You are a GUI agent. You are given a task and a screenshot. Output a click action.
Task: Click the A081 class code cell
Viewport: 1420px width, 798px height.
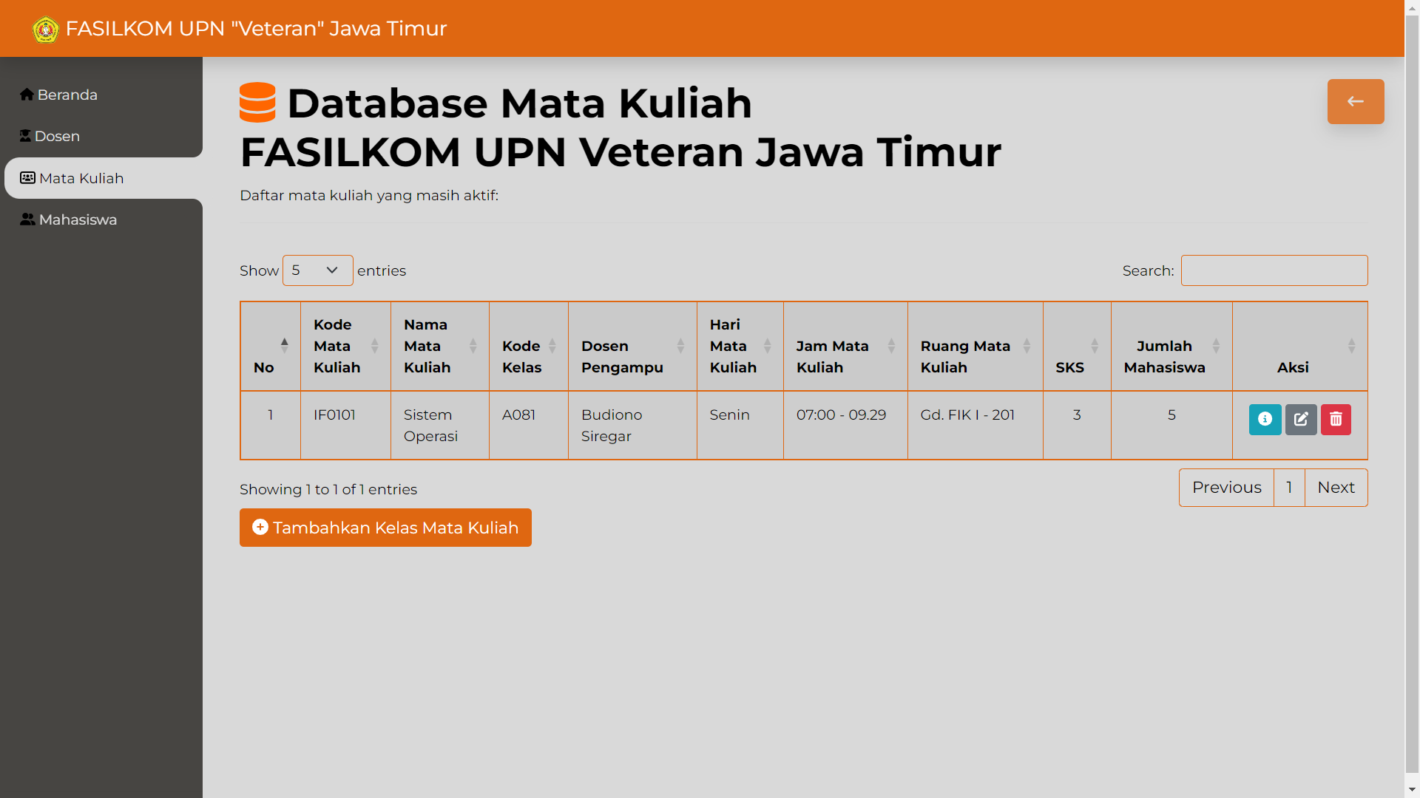click(529, 426)
